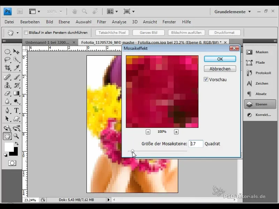
Task: Confirm the Mosaikeffekt dialog with OK
Action: 220,59
